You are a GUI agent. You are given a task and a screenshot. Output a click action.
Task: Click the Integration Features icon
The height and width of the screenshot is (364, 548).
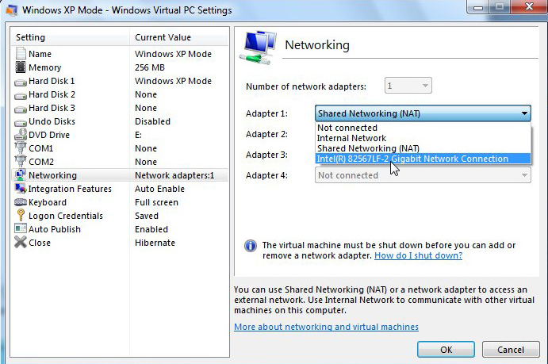[x=21, y=188]
